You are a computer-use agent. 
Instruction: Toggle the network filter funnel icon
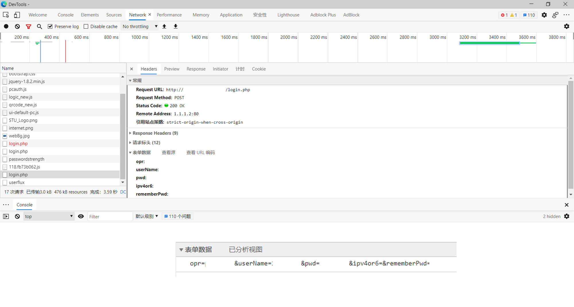coord(28,26)
